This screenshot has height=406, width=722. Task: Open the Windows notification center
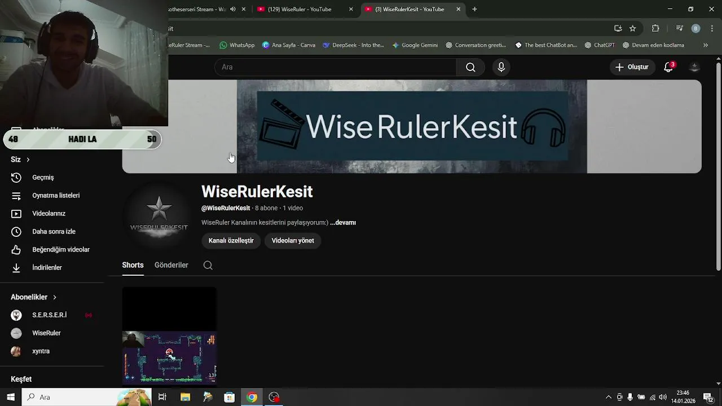(708, 398)
